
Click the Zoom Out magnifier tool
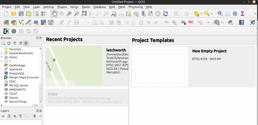[76, 14]
